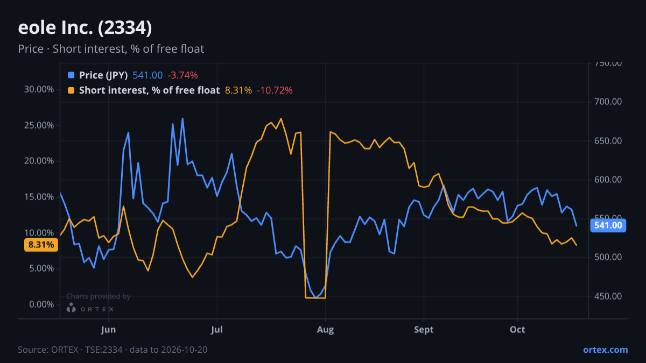Toggle the Price (JPY) legend label
Screen dimensions: 646x363
[103, 75]
